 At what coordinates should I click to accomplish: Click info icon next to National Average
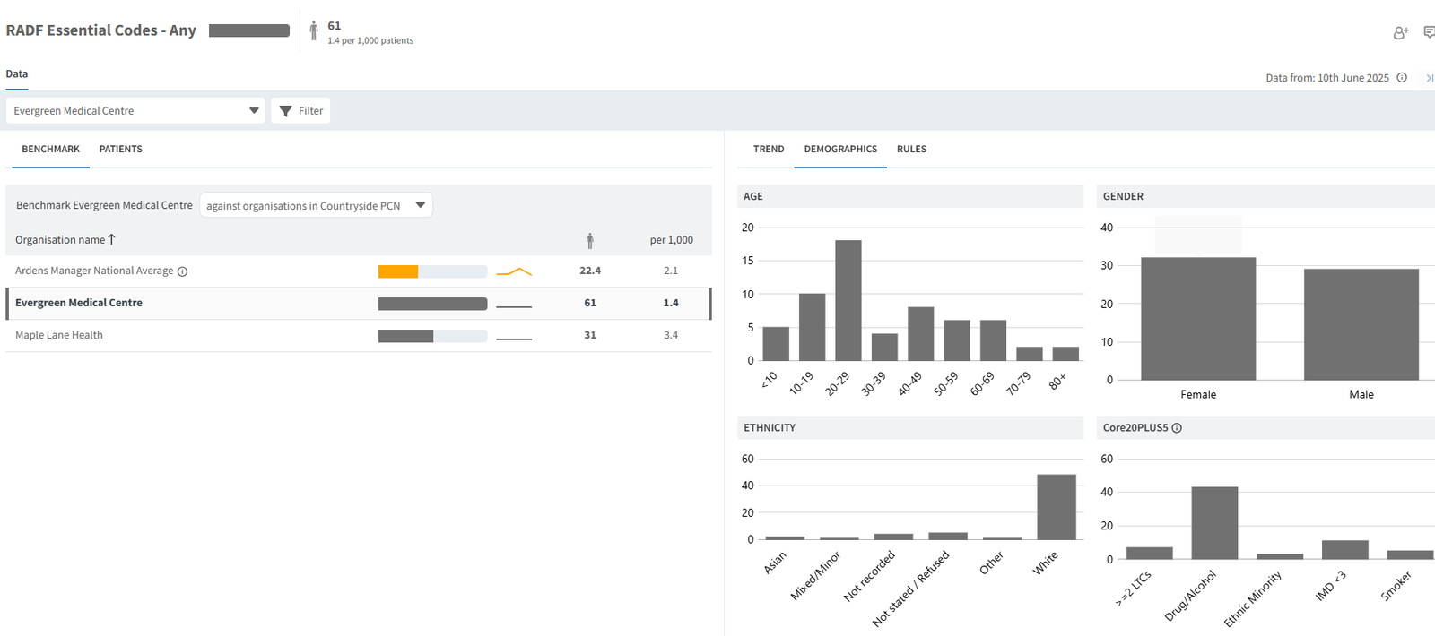click(182, 271)
